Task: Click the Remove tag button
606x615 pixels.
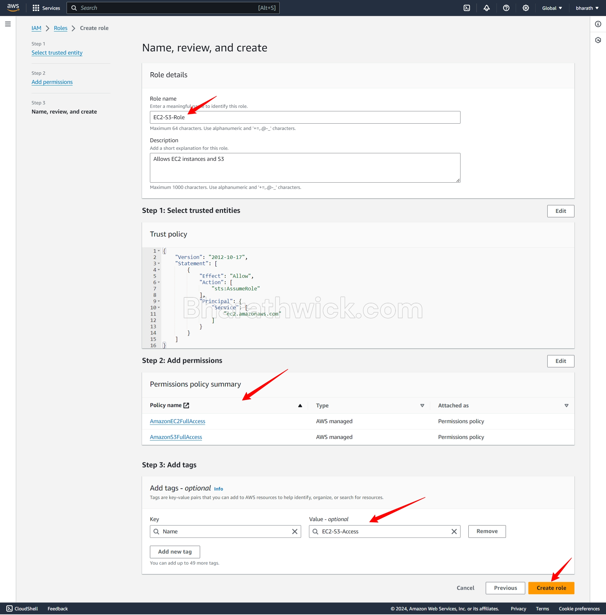Action: coord(487,531)
